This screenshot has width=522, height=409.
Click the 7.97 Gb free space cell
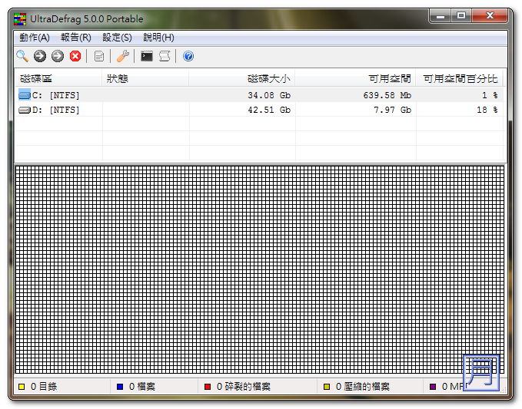[x=393, y=110]
